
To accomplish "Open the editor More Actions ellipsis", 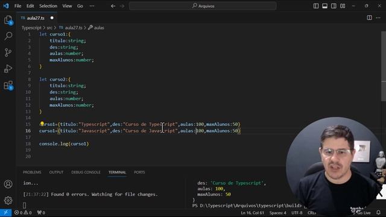I will [378, 17].
